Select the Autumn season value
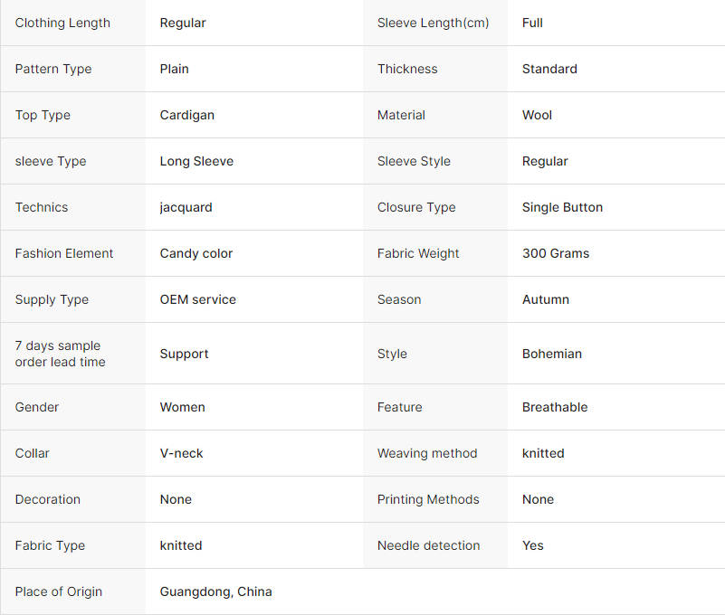Viewport: 725px width, 615px height. pyautogui.click(x=546, y=300)
